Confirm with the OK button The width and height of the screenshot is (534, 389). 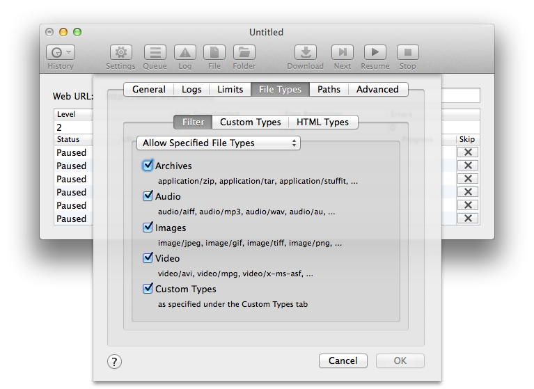(400, 360)
